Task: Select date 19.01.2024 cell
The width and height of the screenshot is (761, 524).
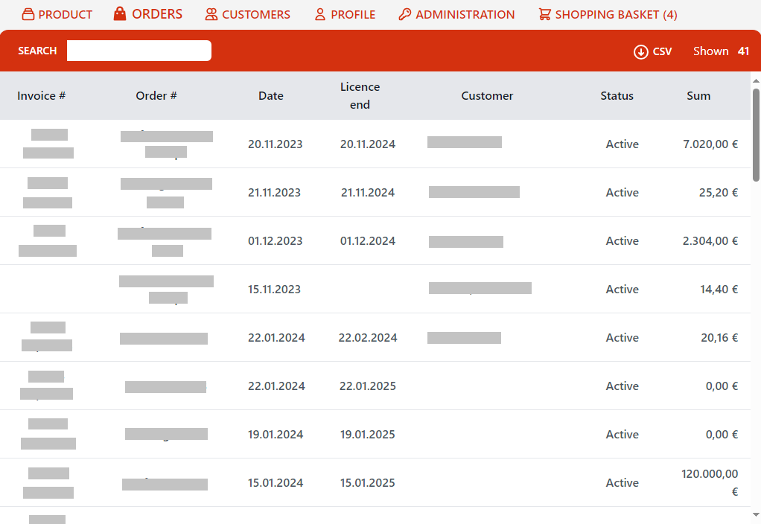Action: (276, 435)
